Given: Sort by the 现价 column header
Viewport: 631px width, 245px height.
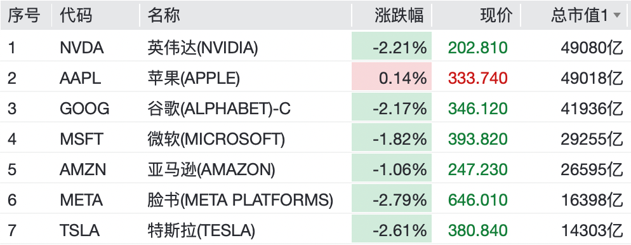Looking at the screenshot, I should click(496, 16).
